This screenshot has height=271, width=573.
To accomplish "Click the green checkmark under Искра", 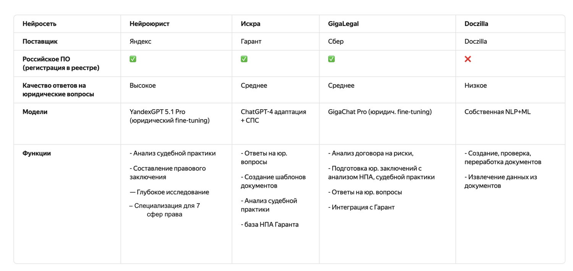I will (244, 59).
